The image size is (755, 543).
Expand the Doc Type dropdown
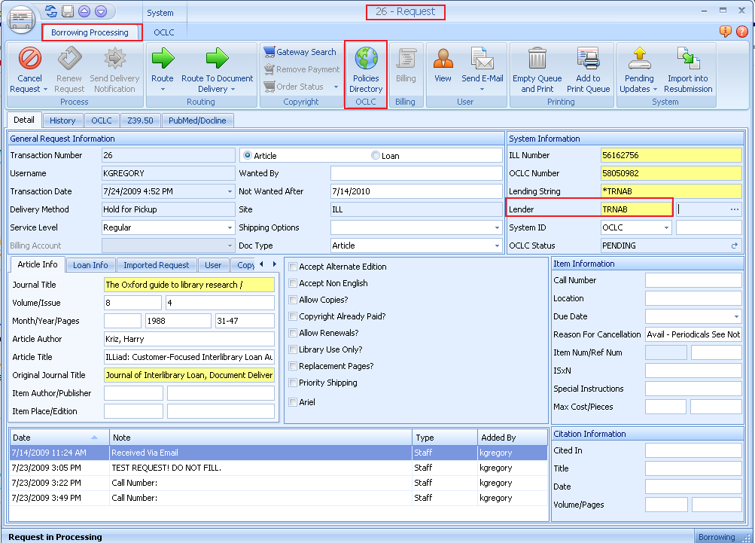coord(495,246)
